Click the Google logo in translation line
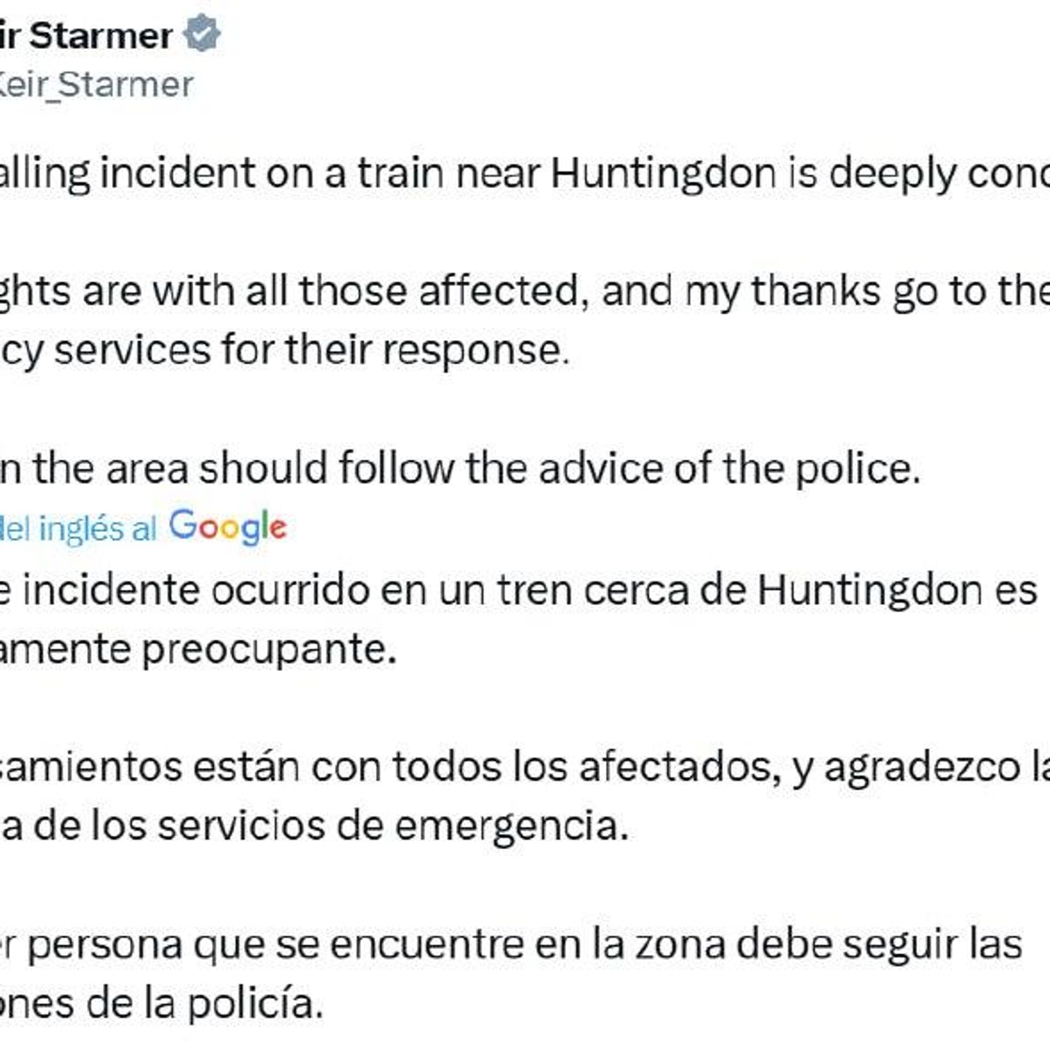This screenshot has height=1048, width=1050. pos(228,527)
